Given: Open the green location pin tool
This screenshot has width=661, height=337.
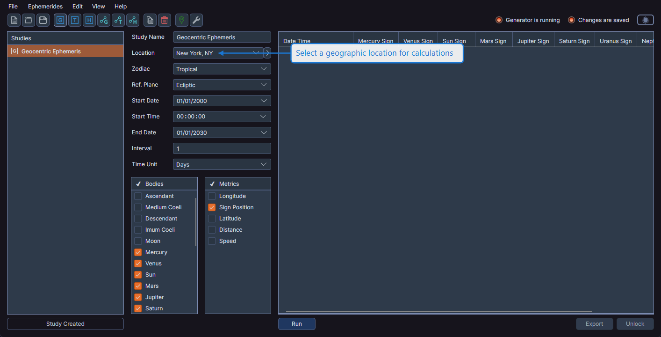Looking at the screenshot, I should [181, 20].
